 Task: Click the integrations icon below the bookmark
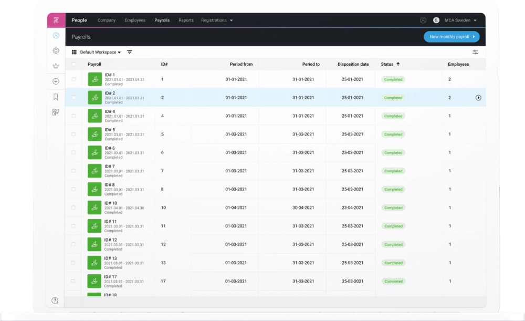[56, 112]
